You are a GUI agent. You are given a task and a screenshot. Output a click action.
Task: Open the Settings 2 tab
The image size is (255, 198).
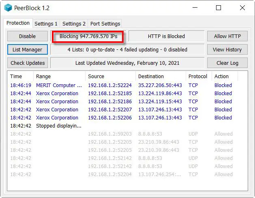point(74,24)
